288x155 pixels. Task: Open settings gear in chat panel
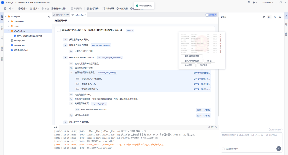(264, 17)
